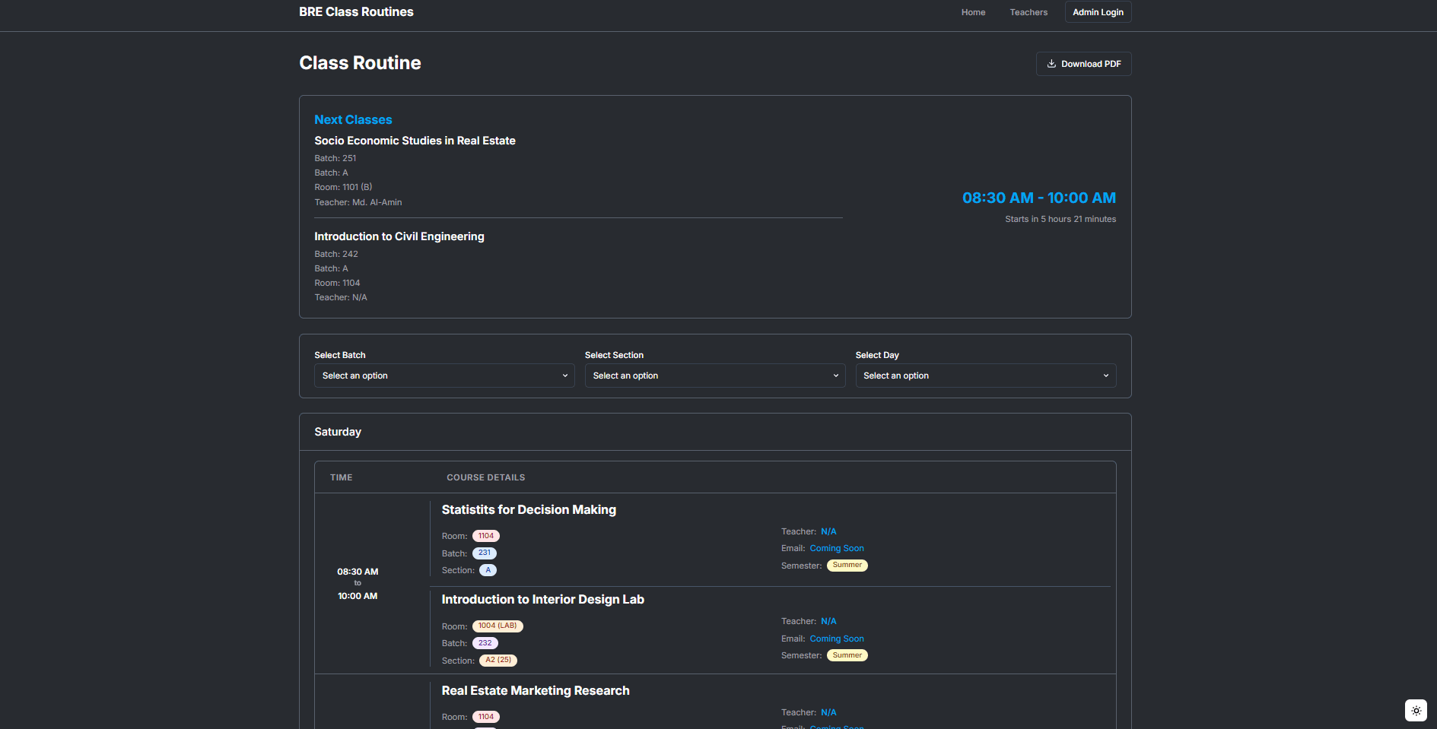The image size is (1437, 729).
Task: Open the Select Day dropdown
Action: 985,376
